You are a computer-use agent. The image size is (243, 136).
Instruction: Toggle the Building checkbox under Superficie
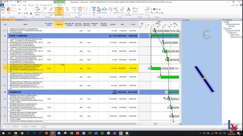coord(229,33)
